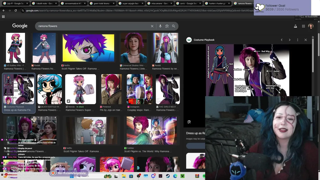Viewport: 320px width, 180px height.
Task: Click the Google address bar URL
Action: tap(139, 10)
